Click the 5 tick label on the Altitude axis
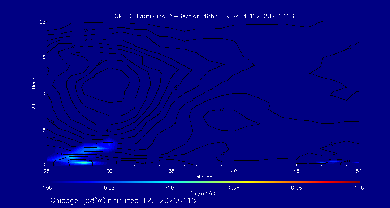This screenshot has width=390, height=208. [43, 130]
